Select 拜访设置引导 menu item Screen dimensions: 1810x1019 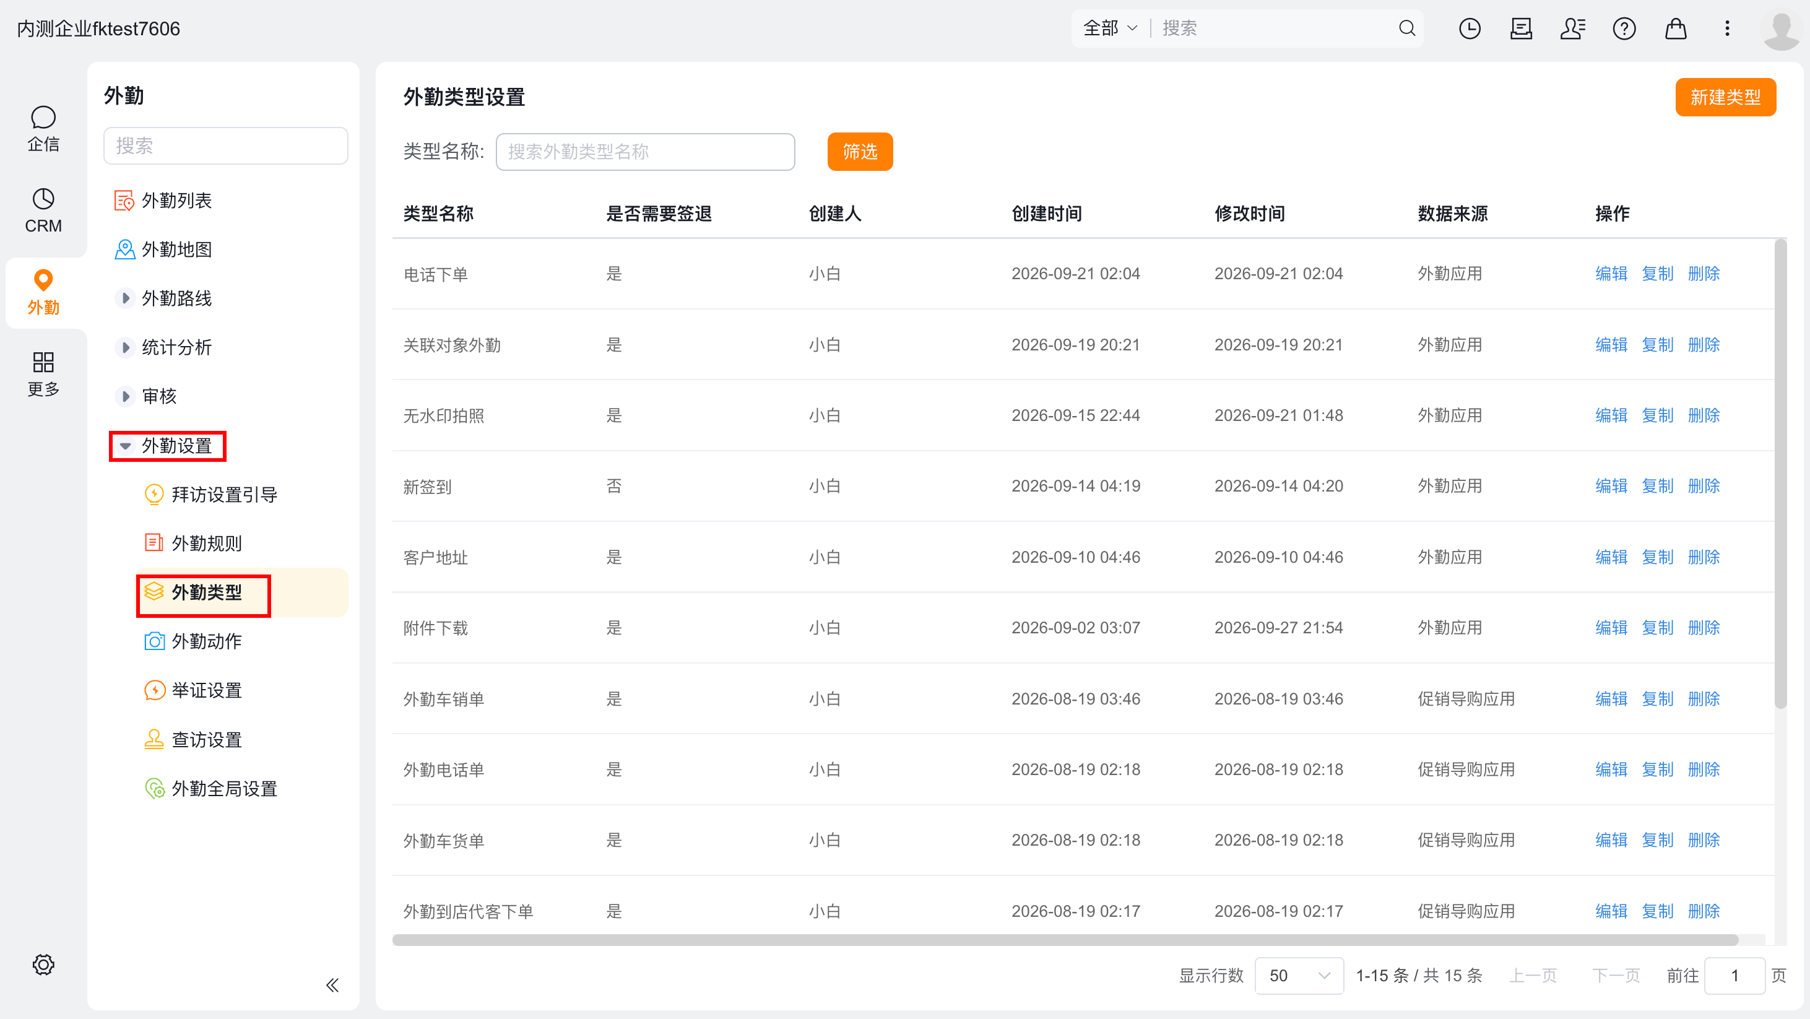(x=211, y=495)
